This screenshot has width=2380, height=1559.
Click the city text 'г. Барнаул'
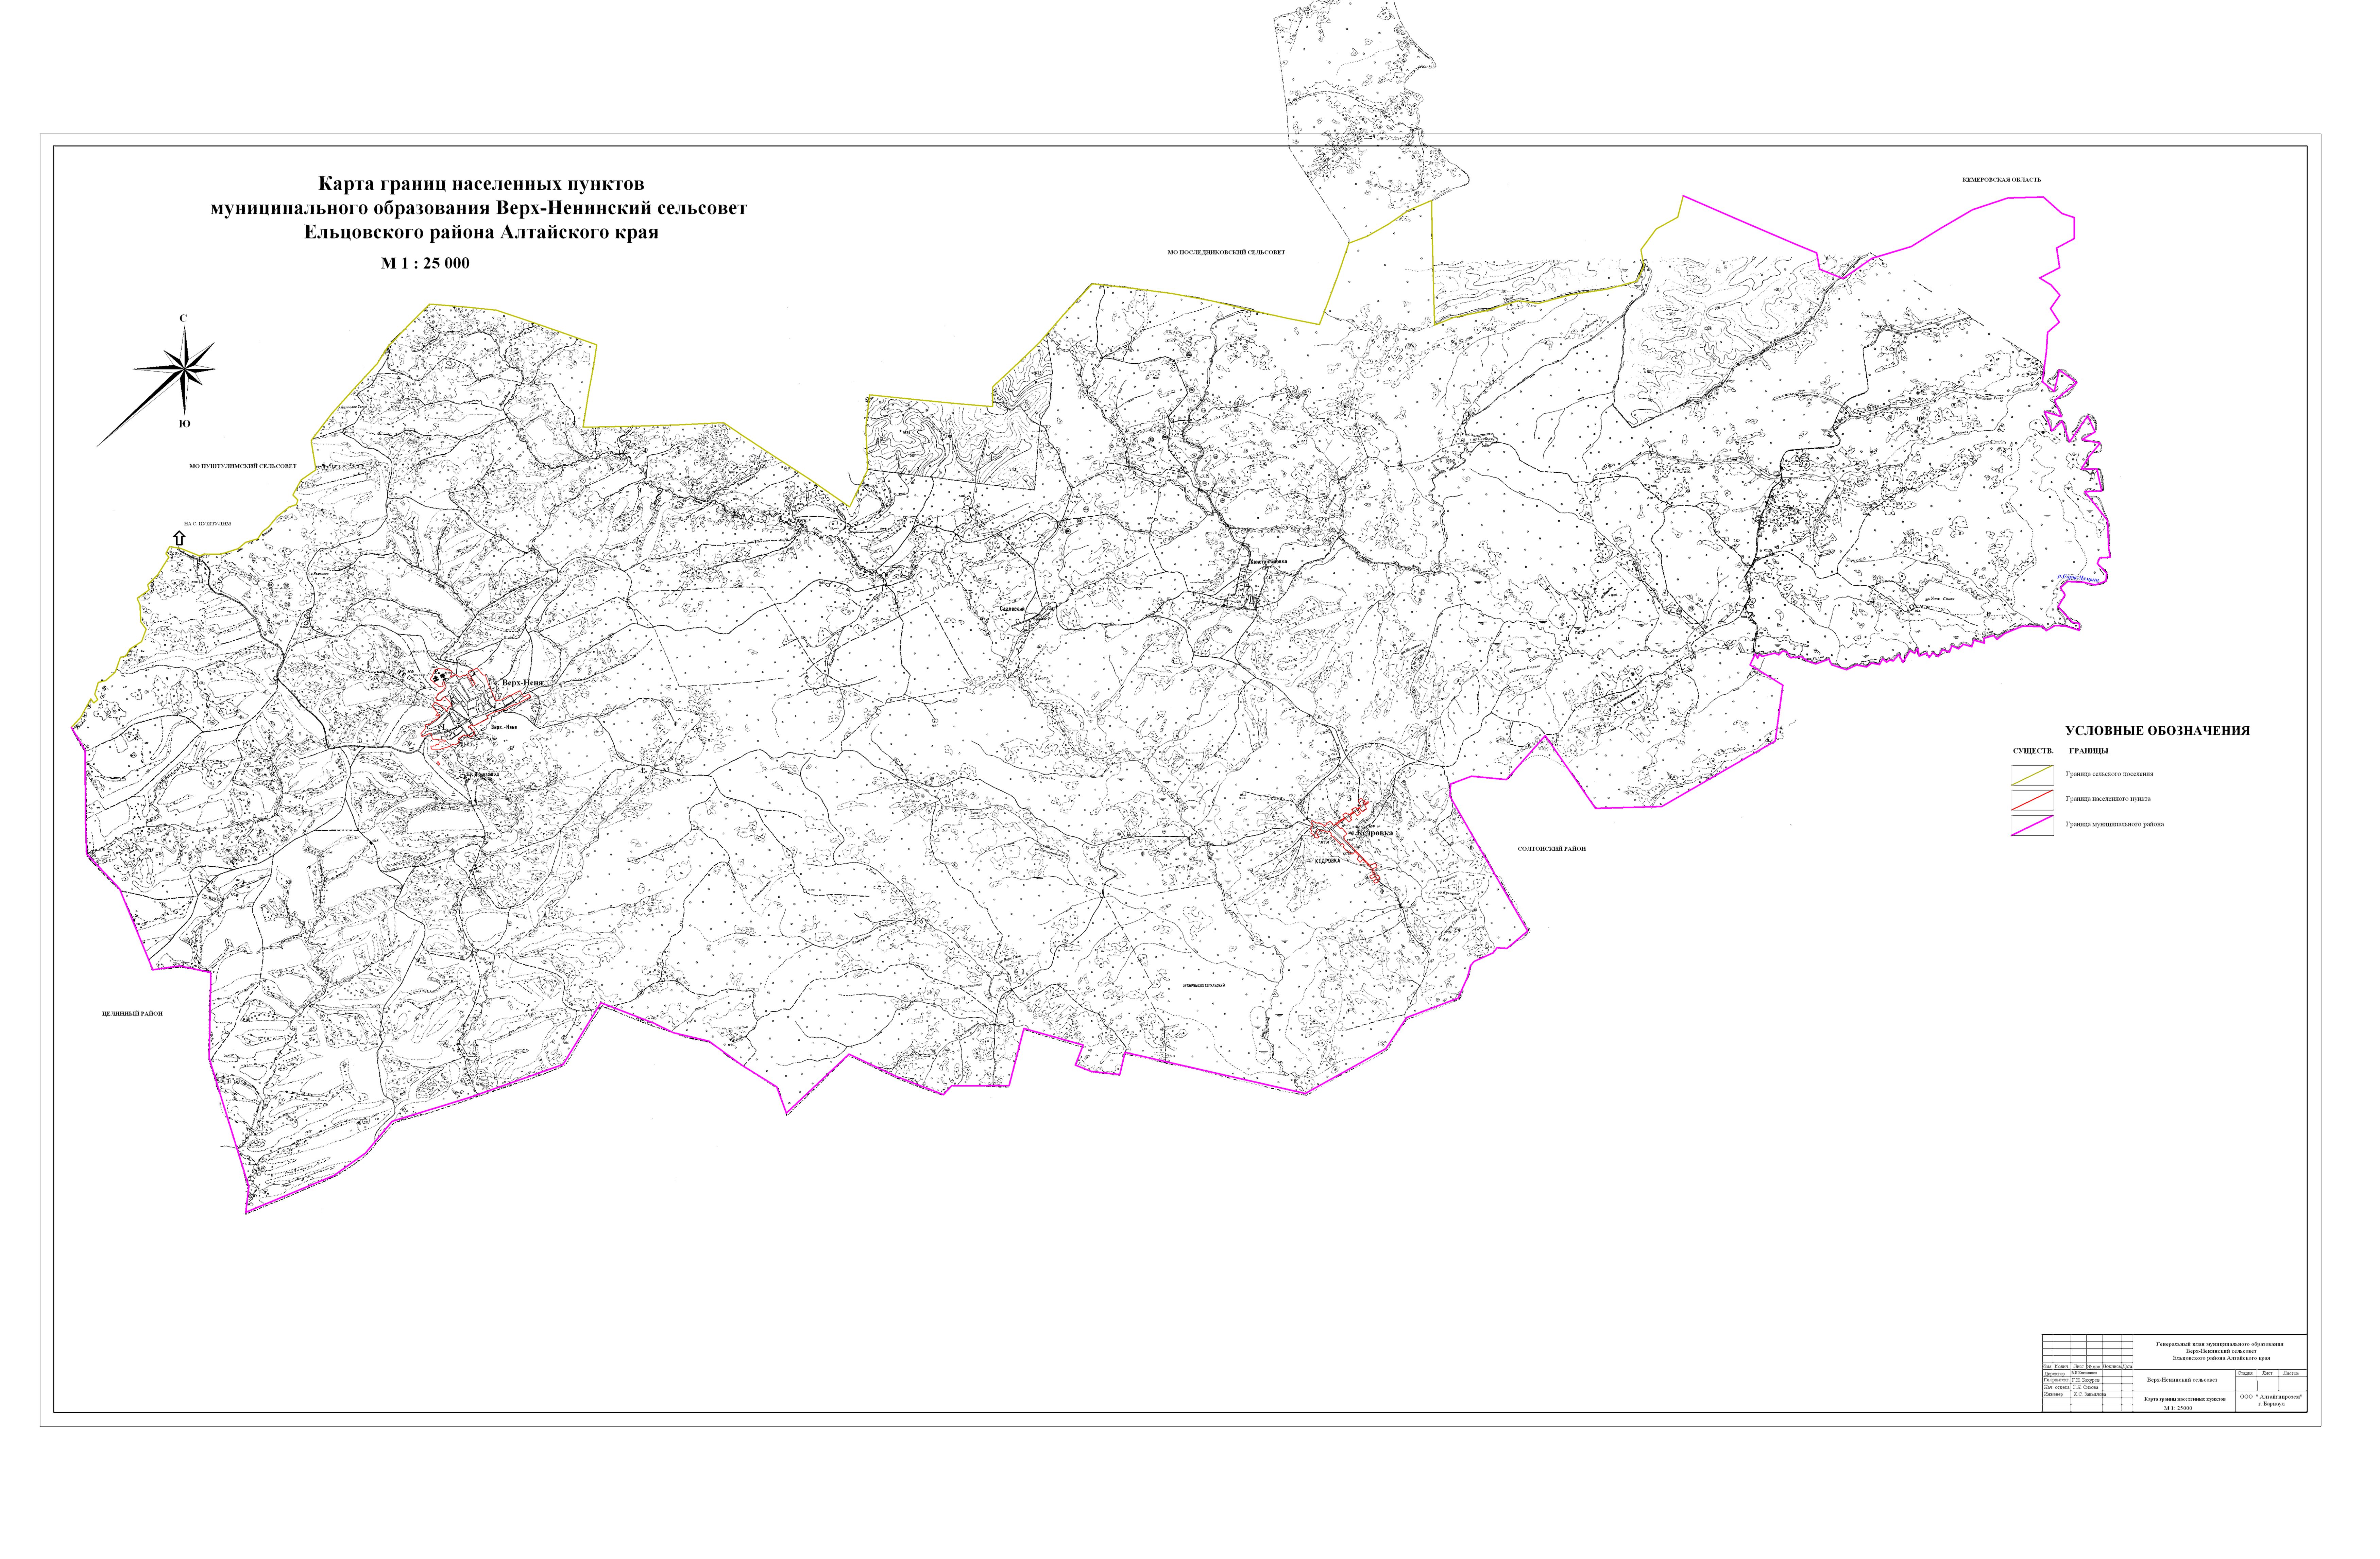pos(2272,1404)
